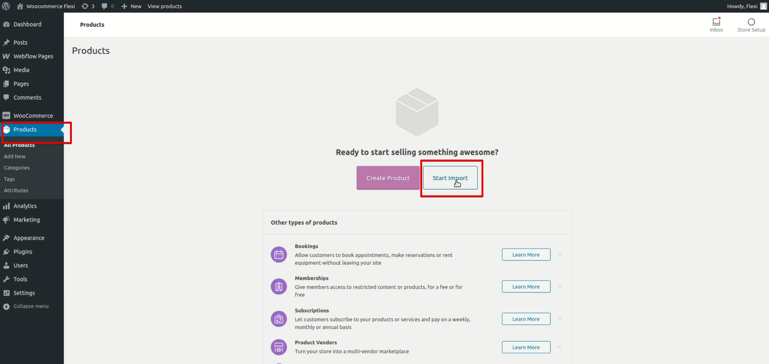Click the Marketing menu label
The width and height of the screenshot is (769, 364).
coord(27,220)
